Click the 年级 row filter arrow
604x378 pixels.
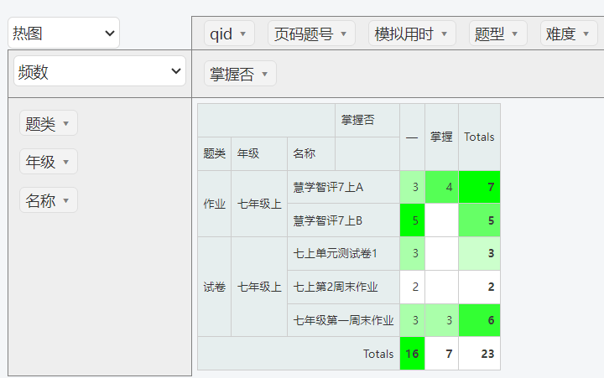(x=65, y=163)
